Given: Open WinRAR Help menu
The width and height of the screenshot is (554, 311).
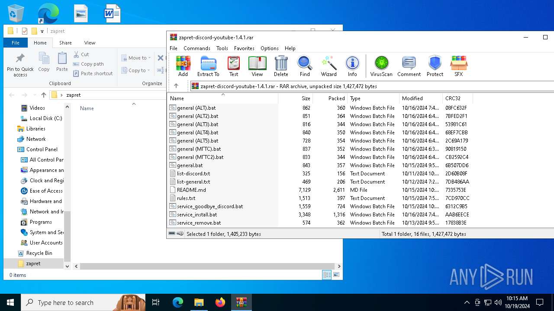Looking at the screenshot, I should click(290, 48).
